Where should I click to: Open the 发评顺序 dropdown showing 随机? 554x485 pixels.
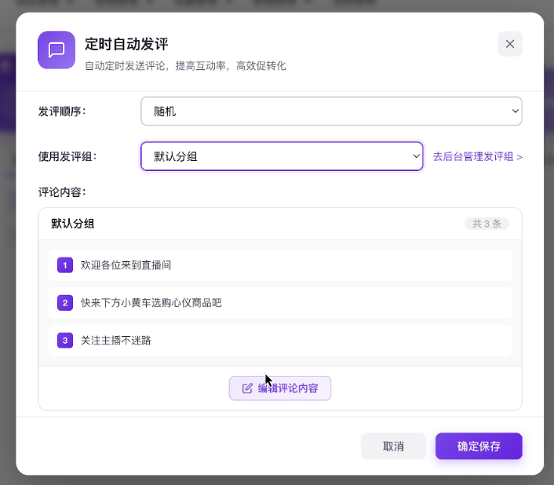click(331, 111)
